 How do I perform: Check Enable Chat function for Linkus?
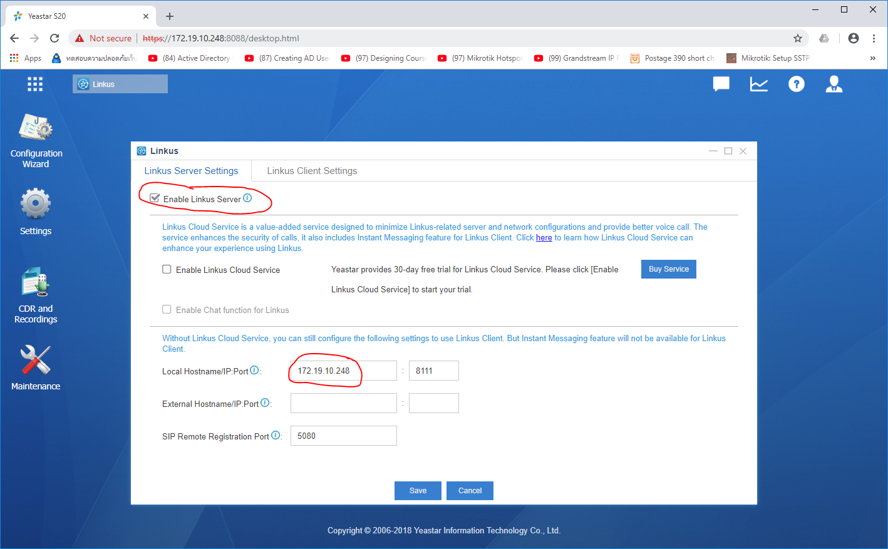coord(167,309)
